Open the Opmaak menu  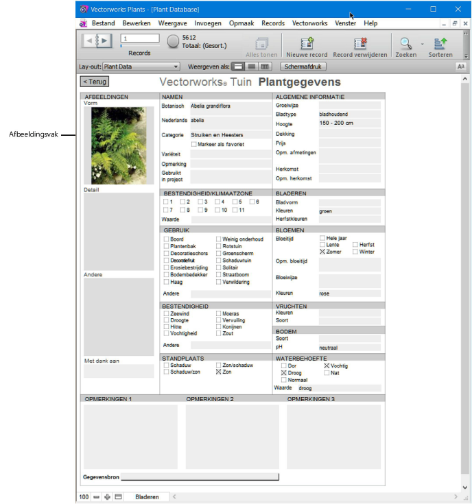point(241,23)
